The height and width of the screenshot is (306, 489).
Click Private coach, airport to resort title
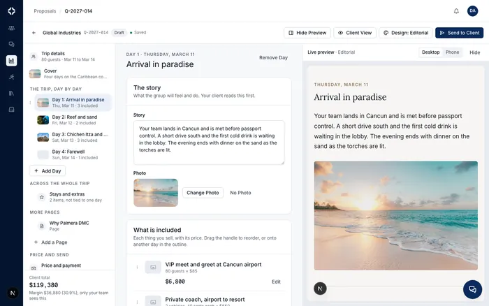(x=205, y=300)
